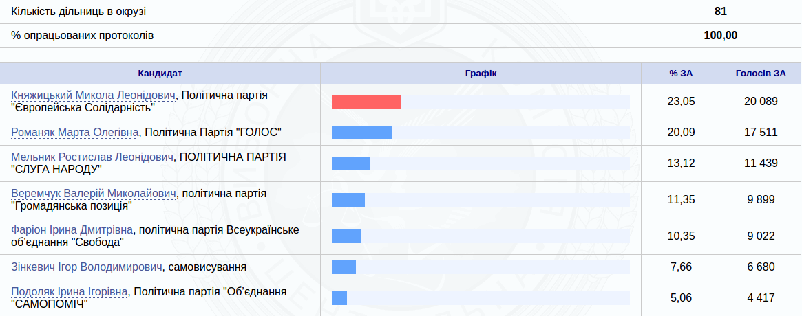Image resolution: width=802 pixels, height=316 pixels.
Task: Open candidate link Мельник Ростислав Леонідович
Action: [x=92, y=157]
